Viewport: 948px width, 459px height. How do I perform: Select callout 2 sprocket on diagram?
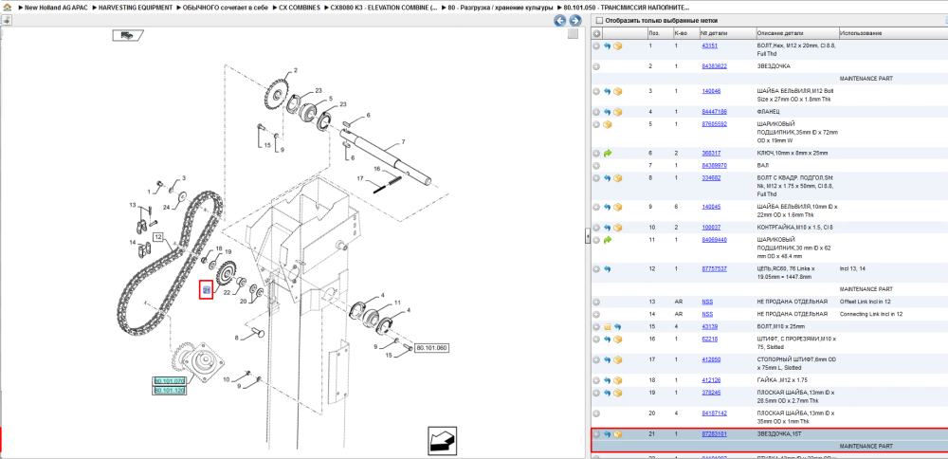296,71
